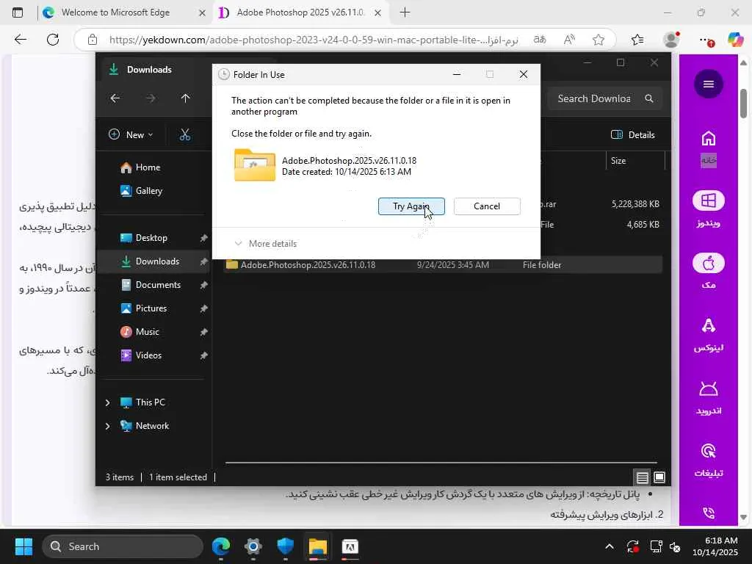The image size is (752, 564).
Task: Refresh the Edge page
Action: click(53, 40)
